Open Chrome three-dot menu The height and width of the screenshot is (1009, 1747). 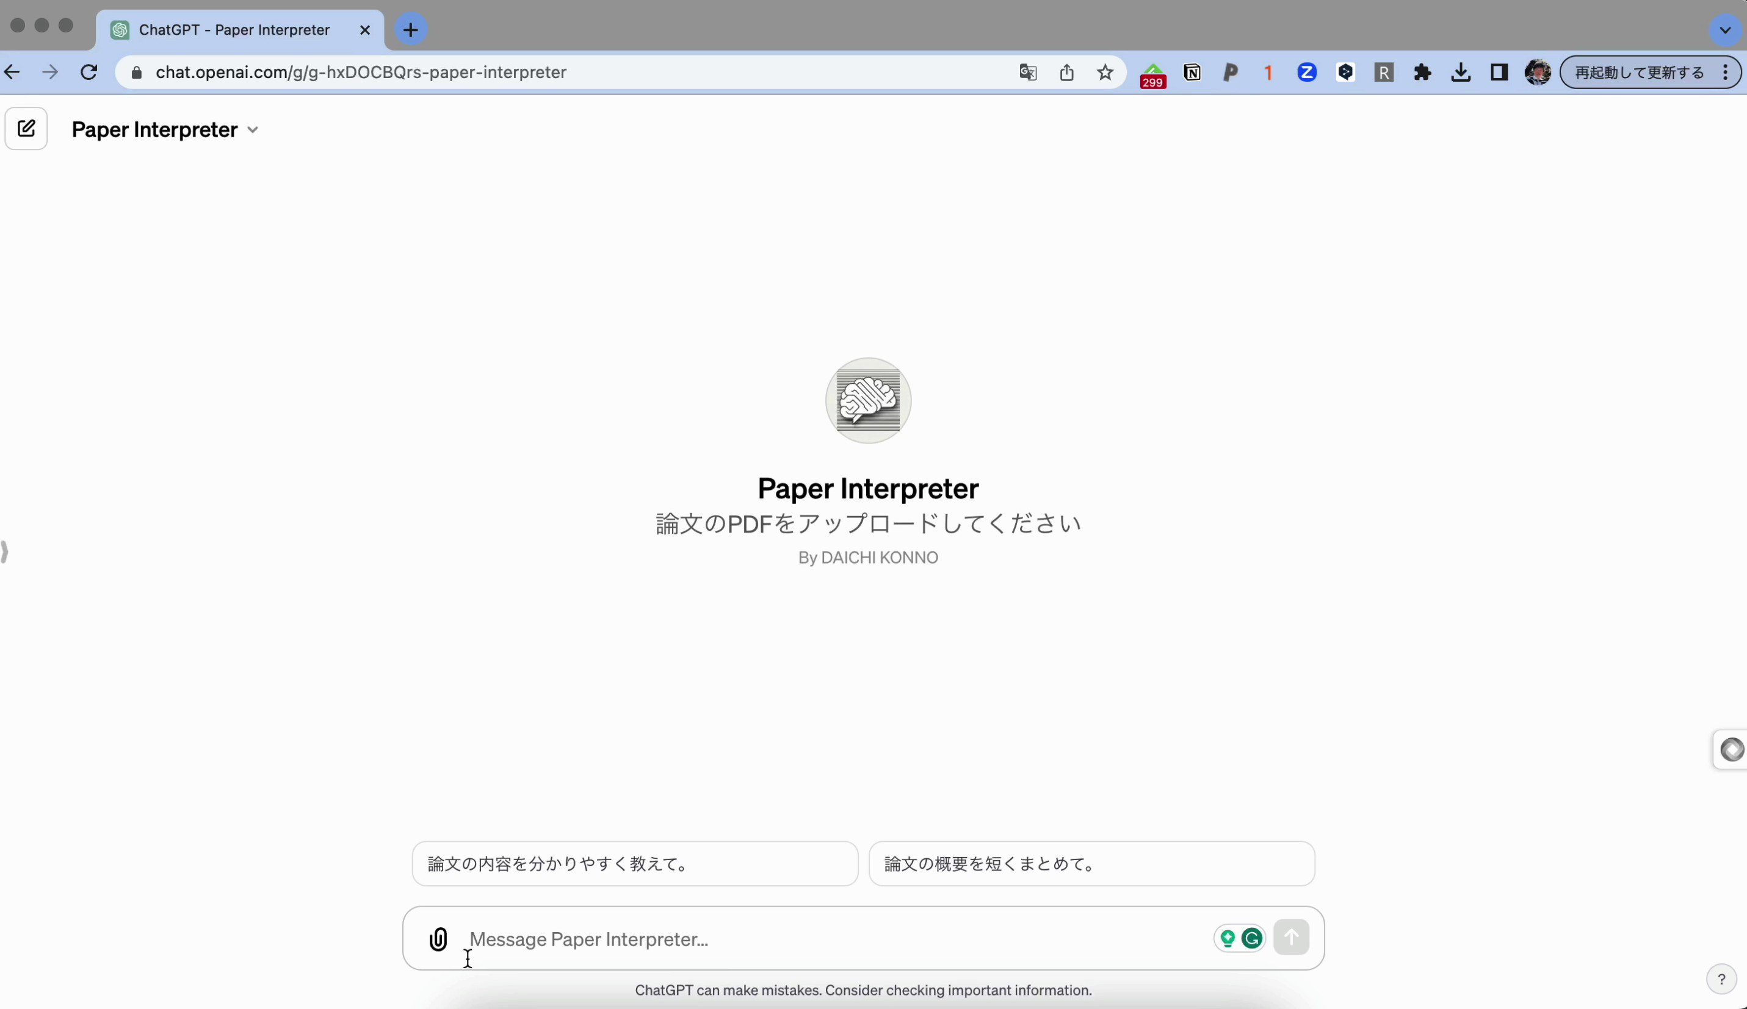click(1726, 72)
